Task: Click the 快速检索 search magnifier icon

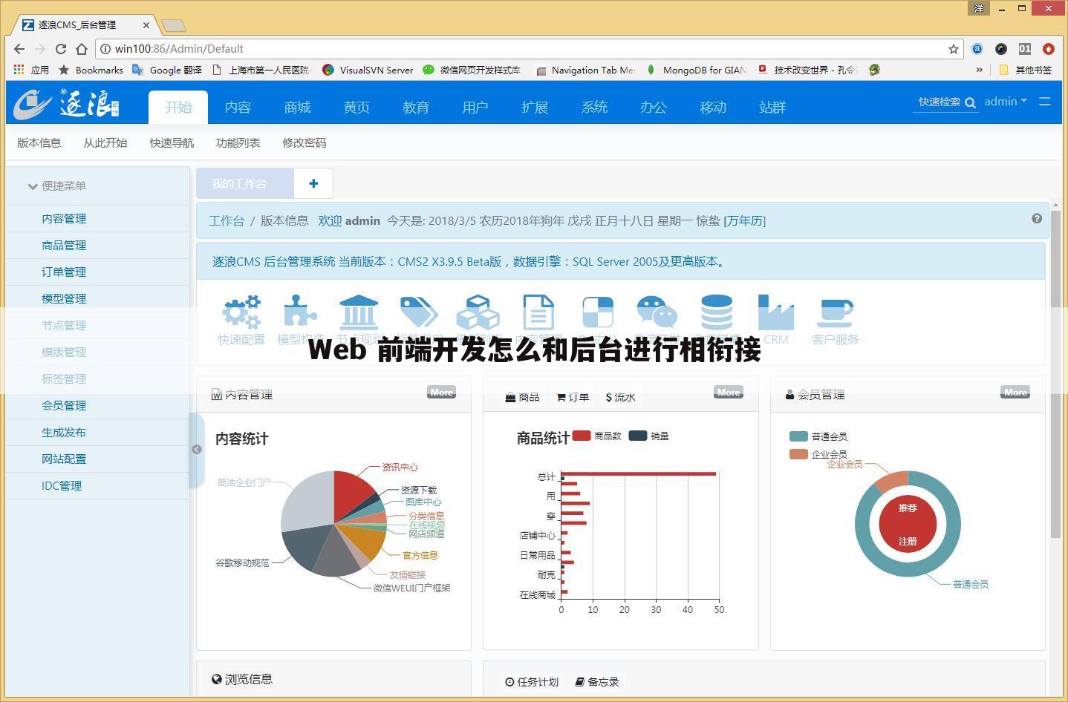Action: tap(971, 102)
